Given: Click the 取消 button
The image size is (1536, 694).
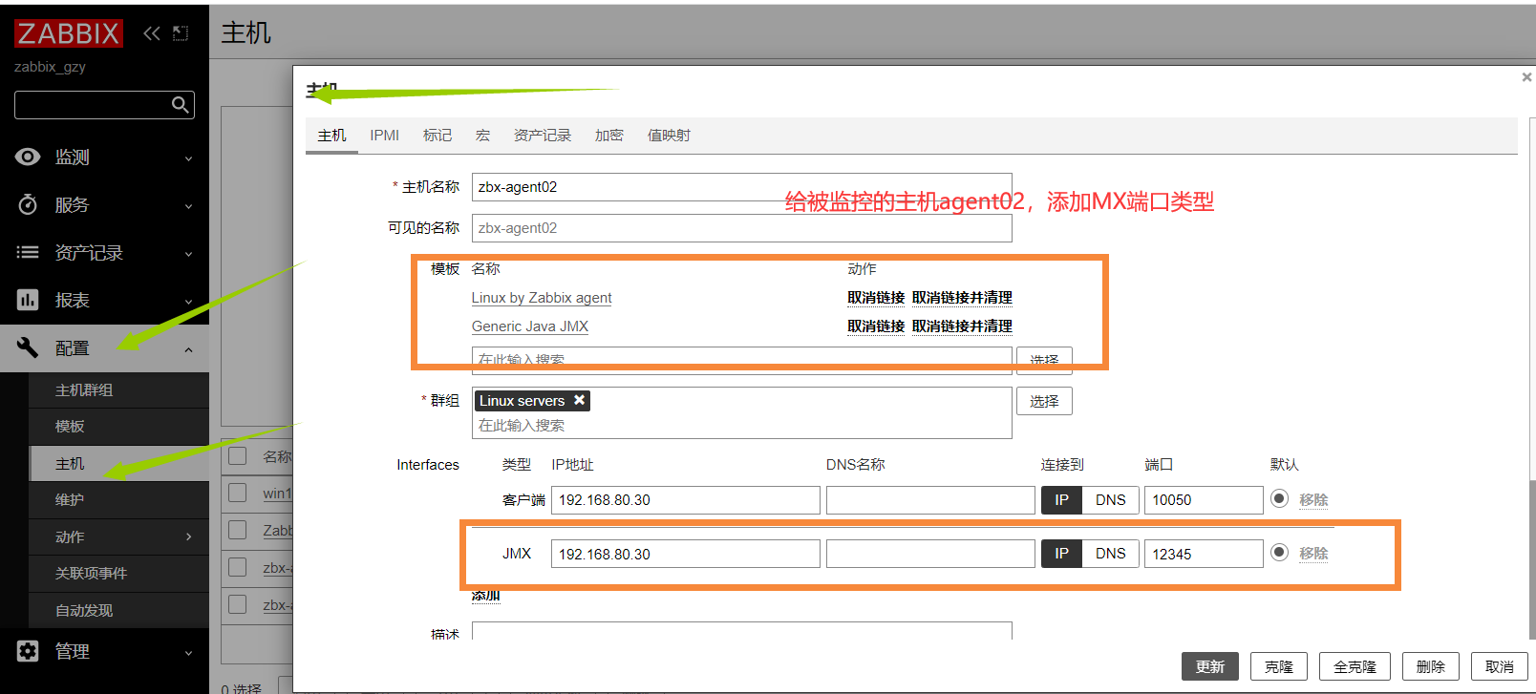Looking at the screenshot, I should (x=1500, y=666).
